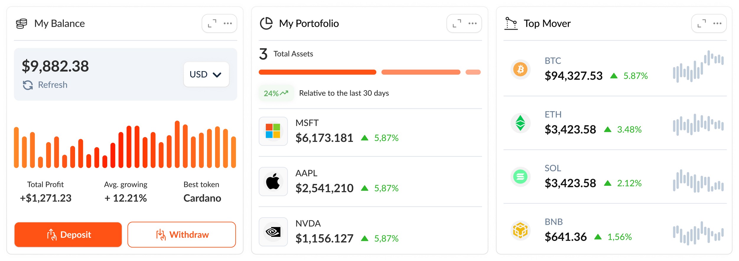
Task: Expand the My Balance card
Action: click(212, 23)
